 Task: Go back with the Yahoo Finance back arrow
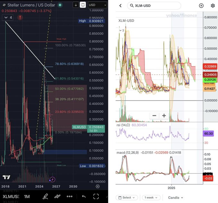click(x=121, y=6)
